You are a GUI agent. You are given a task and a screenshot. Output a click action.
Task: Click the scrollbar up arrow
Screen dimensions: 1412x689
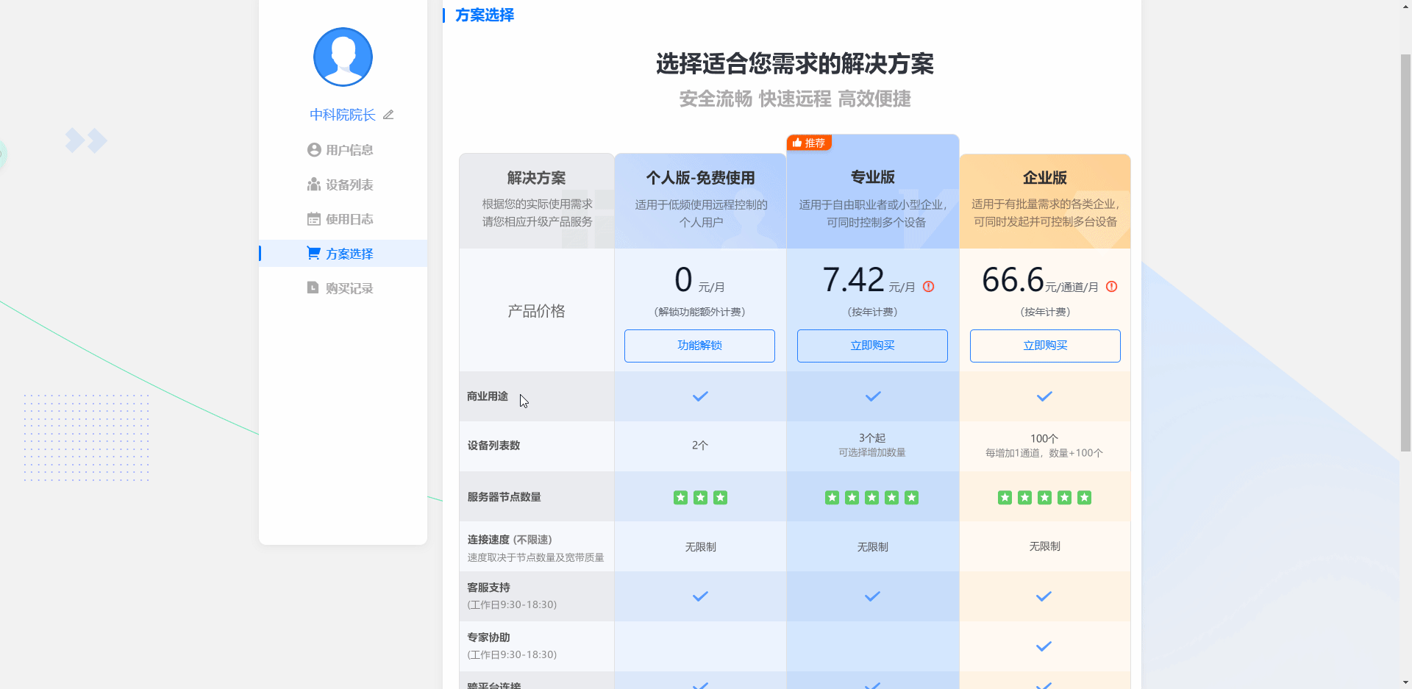coord(1405,7)
